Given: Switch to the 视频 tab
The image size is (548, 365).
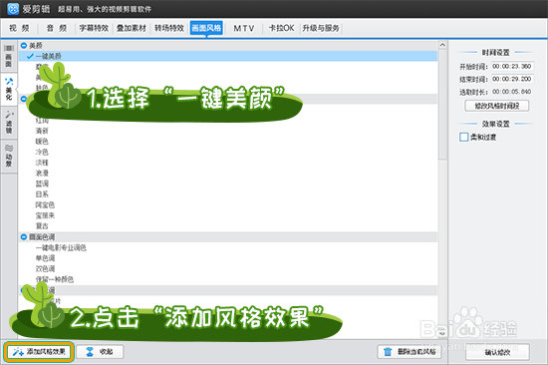Looking at the screenshot, I should [19, 28].
